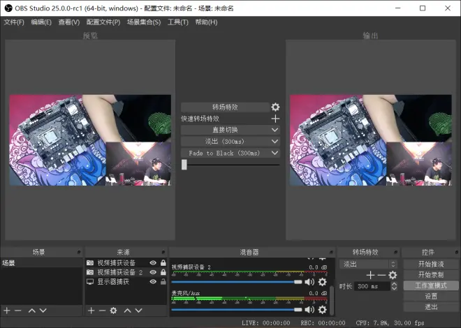
Task: Click the 时长 300 ms input field
Action: tap(373, 286)
